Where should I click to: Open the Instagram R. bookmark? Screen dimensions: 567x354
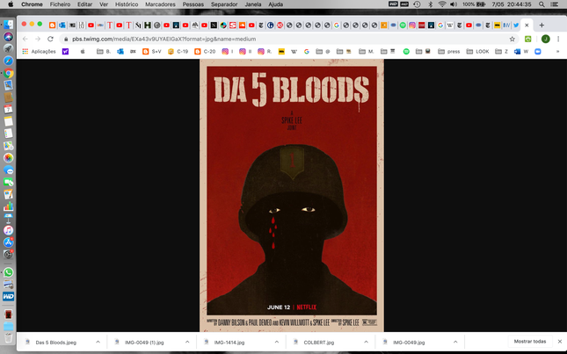pos(265,52)
